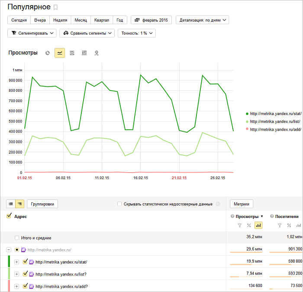Toggle Просмотры chart display icon
This screenshot has width=303, height=292.
tap(258, 225)
